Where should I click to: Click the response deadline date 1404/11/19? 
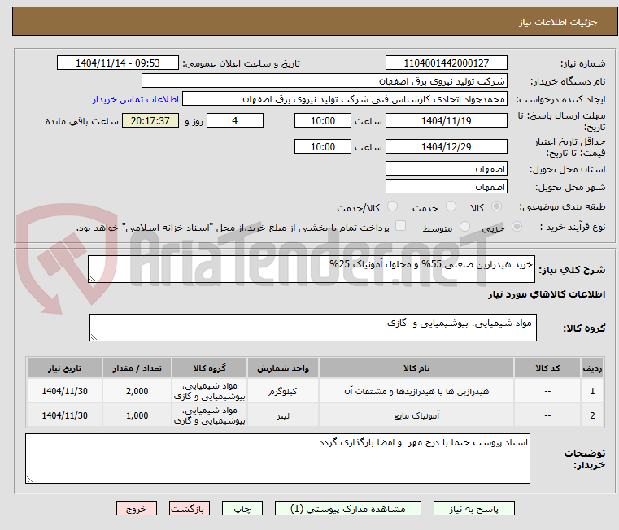pyautogui.click(x=446, y=121)
